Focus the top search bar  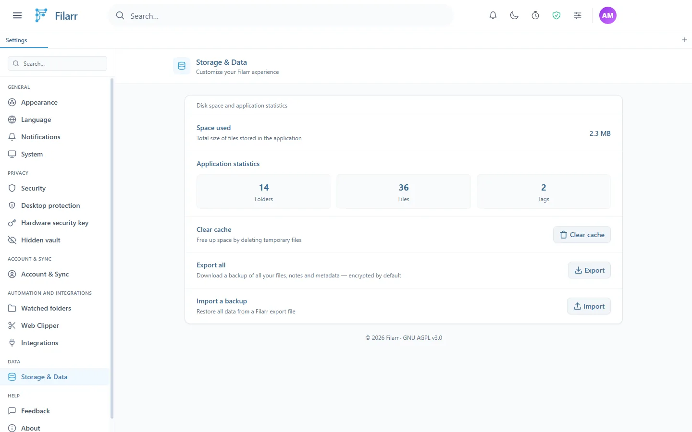[281, 16]
